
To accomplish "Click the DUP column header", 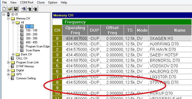I will tap(94, 30).
